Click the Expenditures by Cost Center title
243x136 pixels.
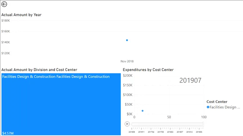(148, 70)
